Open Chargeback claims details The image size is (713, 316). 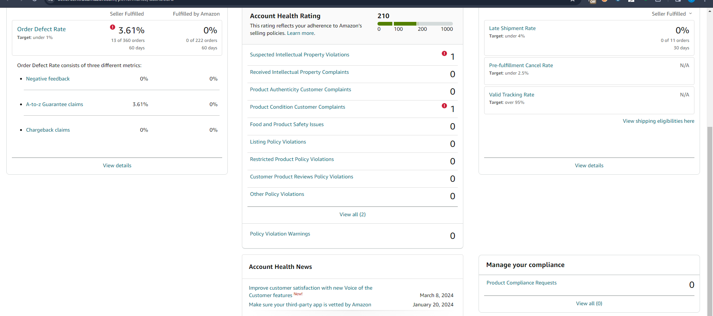tap(48, 130)
